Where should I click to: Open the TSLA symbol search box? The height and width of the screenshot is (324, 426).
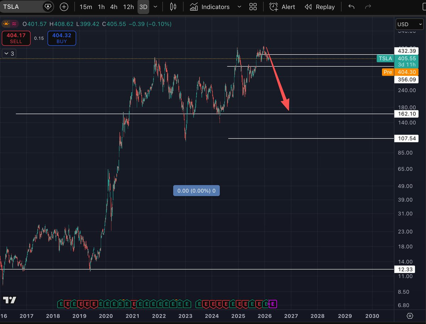[21, 6]
